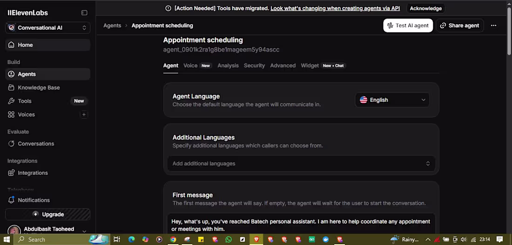Open the Conversational AI product switcher
Screen dimensions: 512x245
[x=47, y=28]
